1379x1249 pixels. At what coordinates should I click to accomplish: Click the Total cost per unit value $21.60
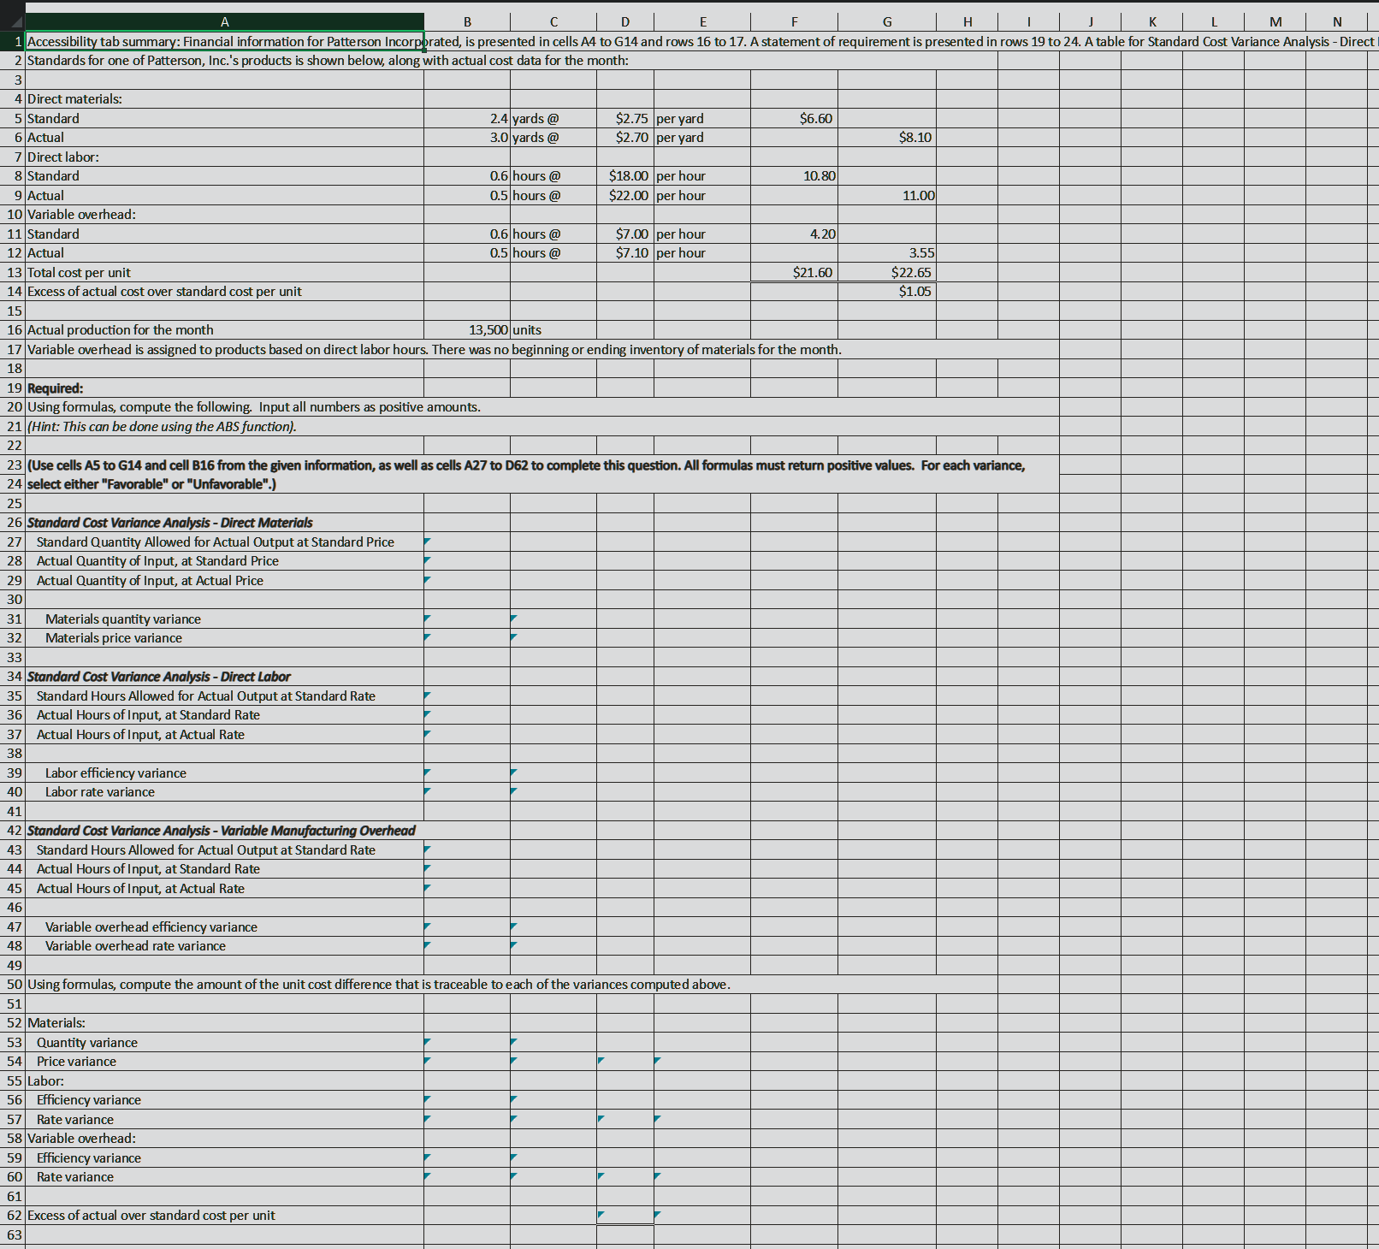point(794,272)
